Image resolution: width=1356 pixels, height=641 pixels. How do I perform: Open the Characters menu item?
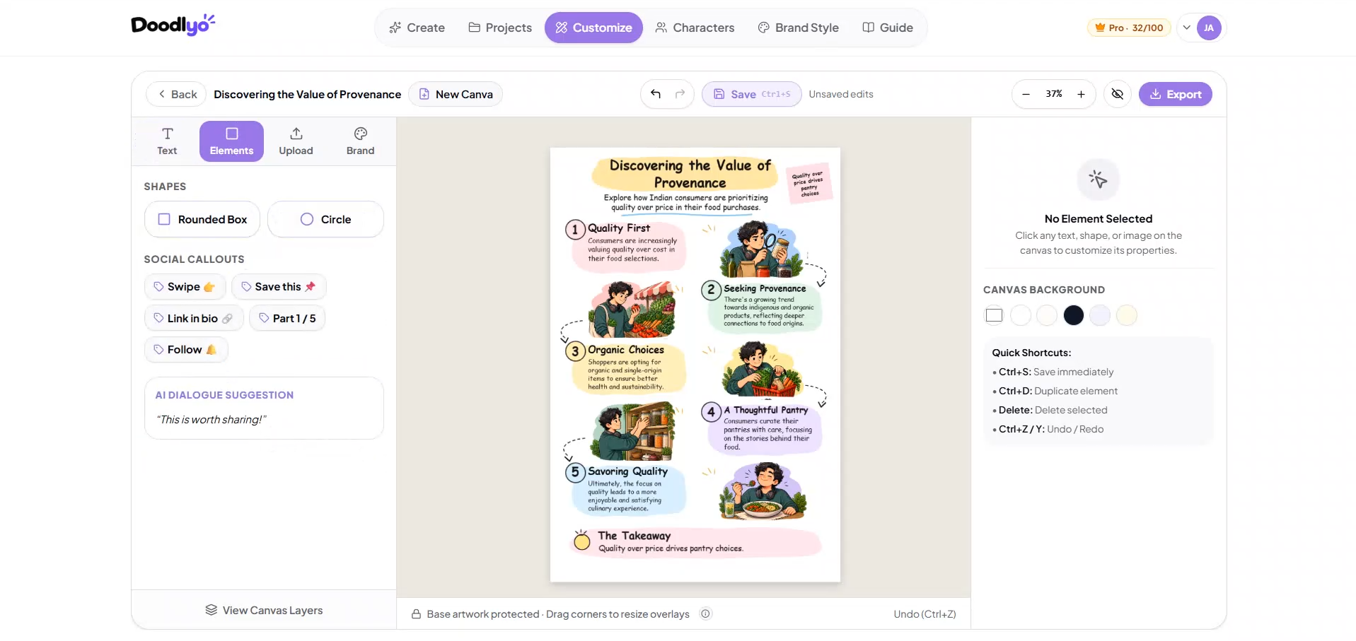click(x=695, y=28)
